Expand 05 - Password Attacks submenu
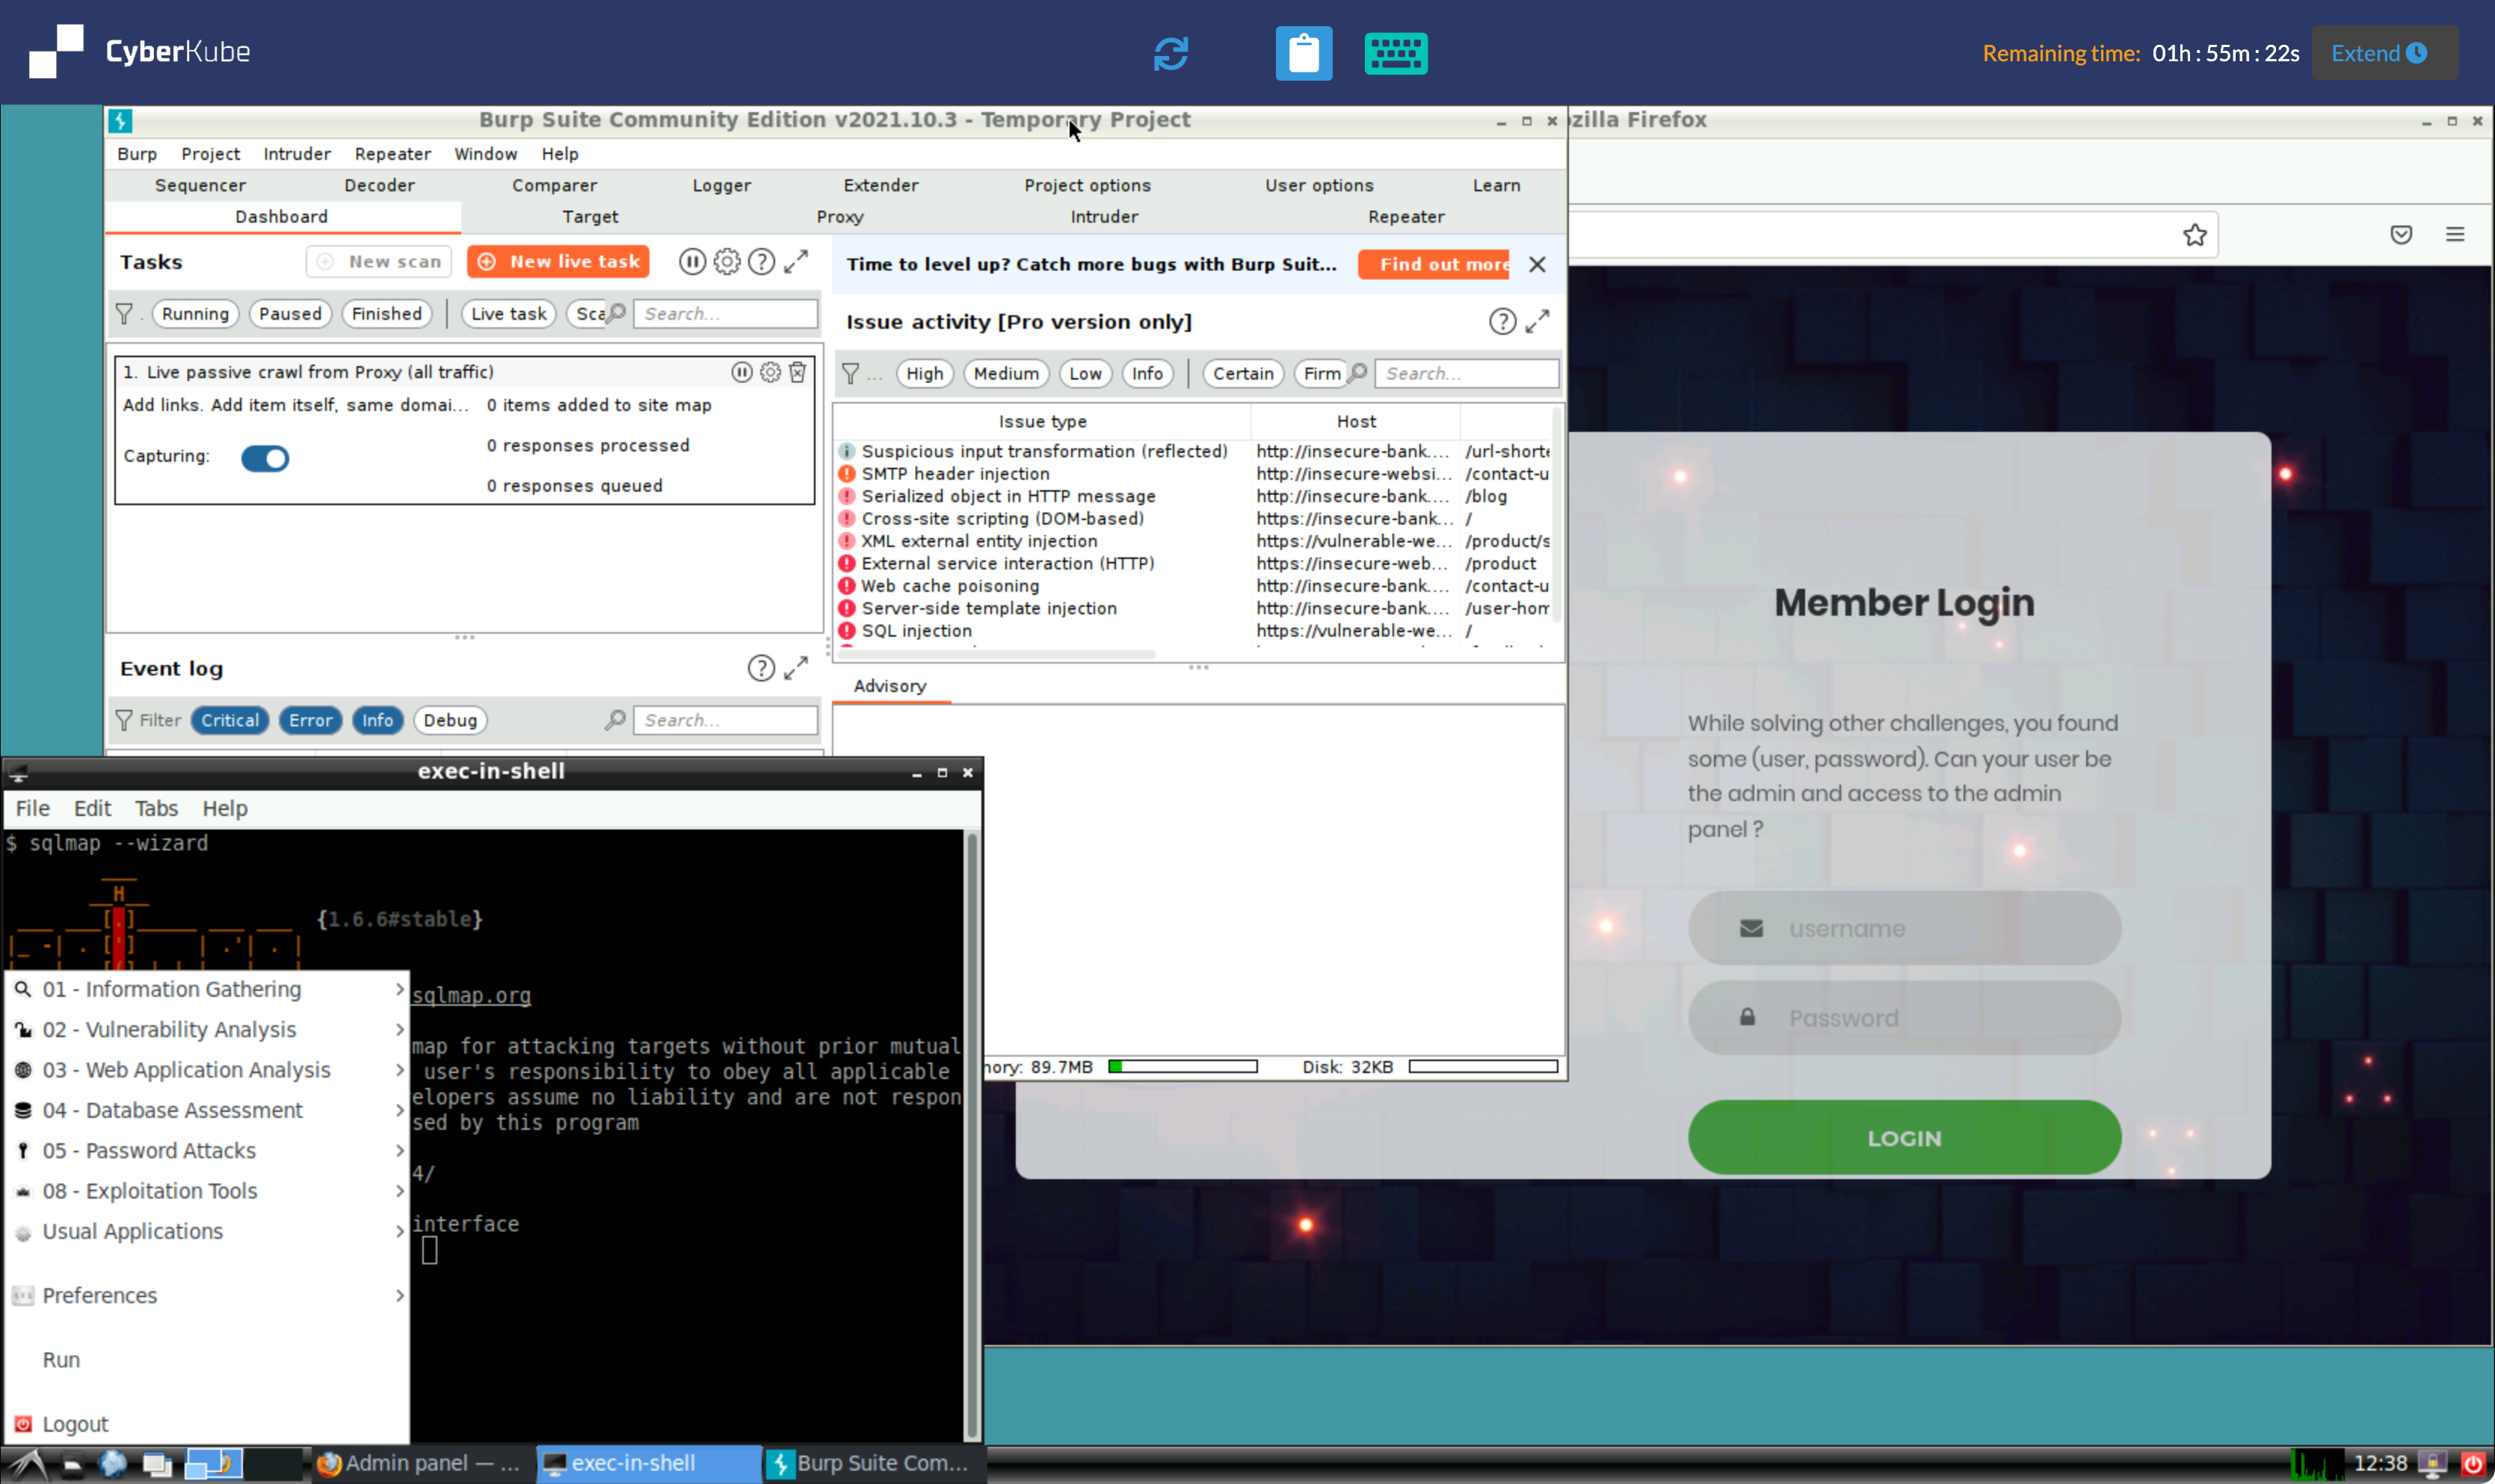Image resolution: width=2495 pixels, height=1484 pixels. [x=208, y=1151]
